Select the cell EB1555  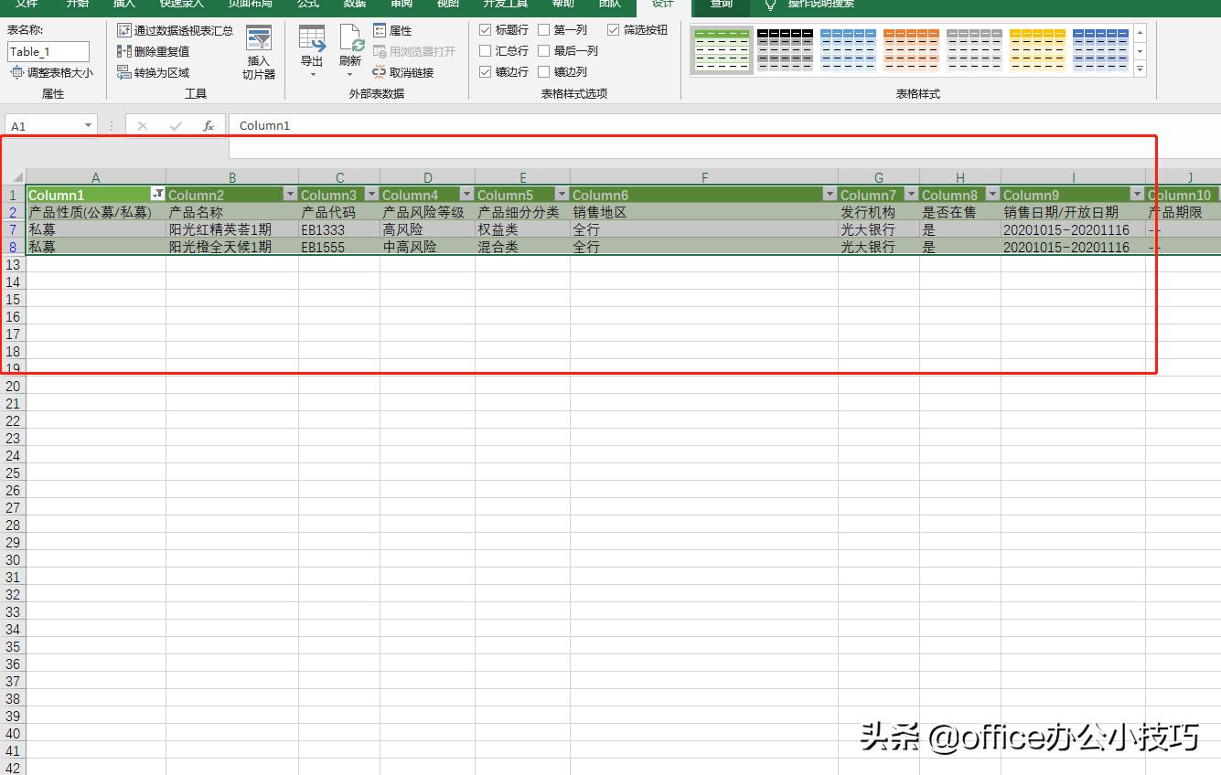point(339,247)
